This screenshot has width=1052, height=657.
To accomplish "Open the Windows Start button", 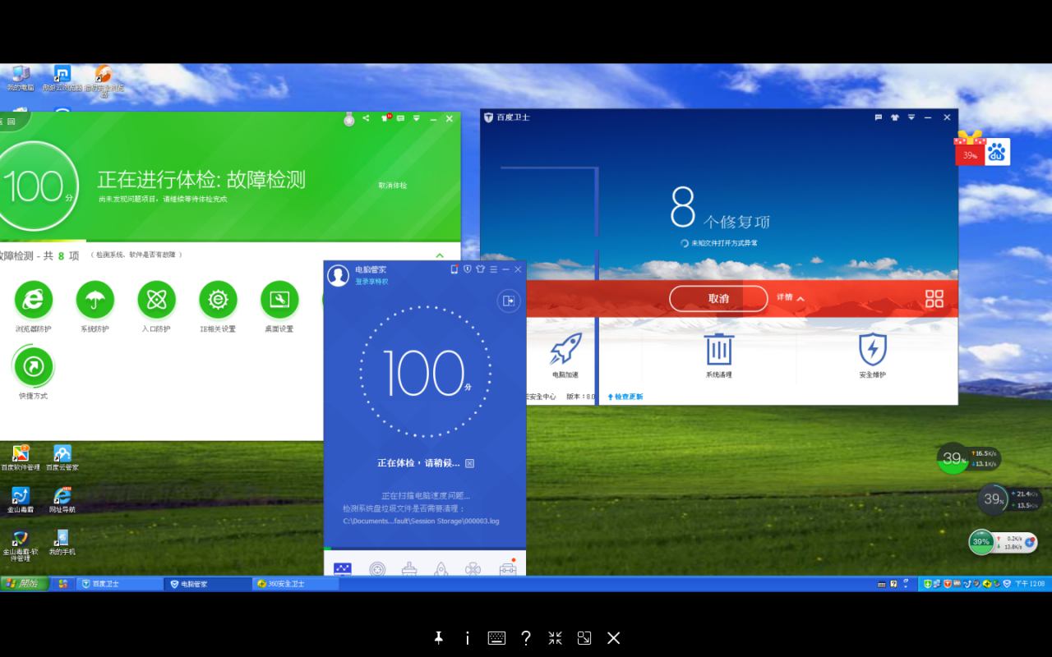I will tap(25, 584).
